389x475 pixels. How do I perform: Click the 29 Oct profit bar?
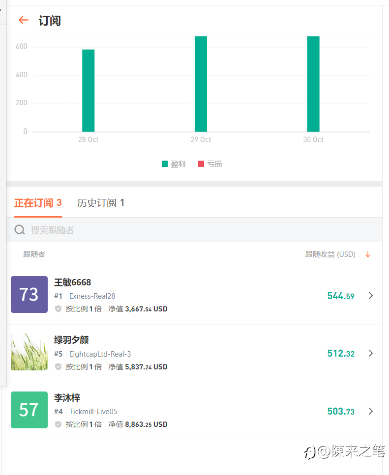201,84
